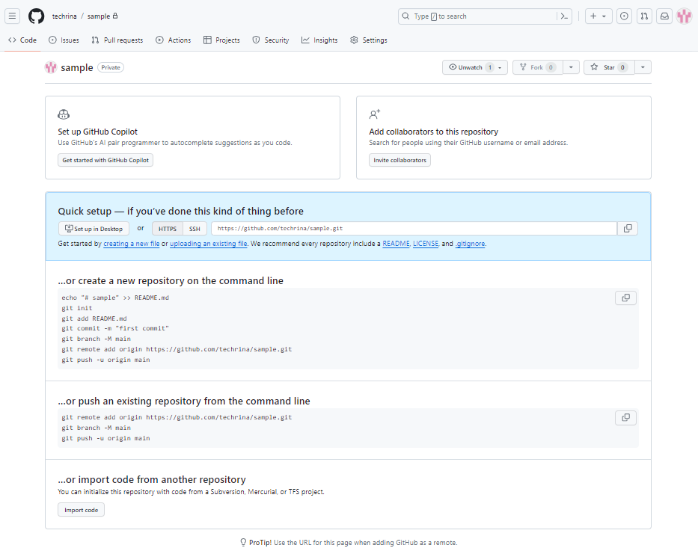
Task: Open the Insights tab
Action: tap(319, 40)
